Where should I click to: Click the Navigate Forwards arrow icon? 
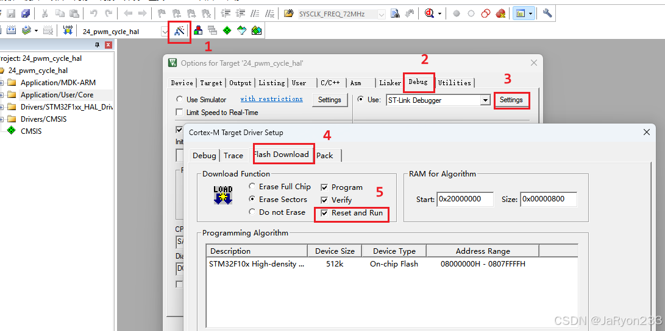pos(142,13)
